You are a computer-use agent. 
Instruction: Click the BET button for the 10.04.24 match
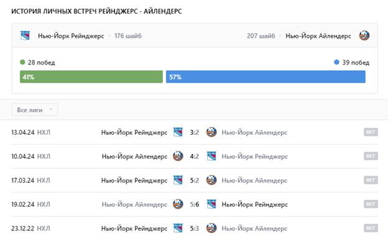pyautogui.click(x=371, y=156)
